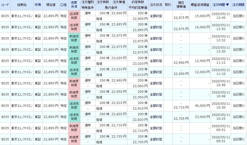Viewport: 247px width, 145px height.
Task: Sort by the 口座 column header
Action: [64, 5]
